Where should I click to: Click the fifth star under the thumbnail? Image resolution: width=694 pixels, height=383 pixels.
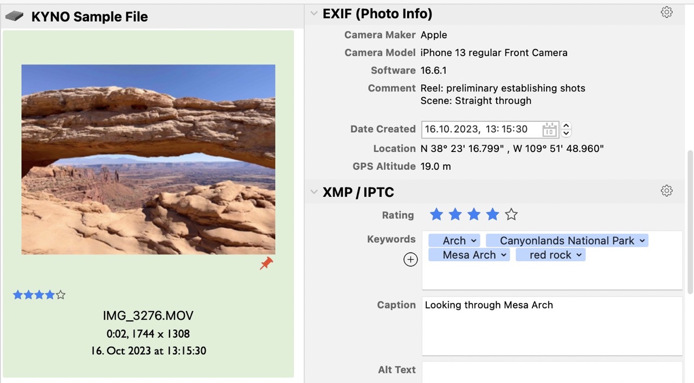pyautogui.click(x=61, y=295)
